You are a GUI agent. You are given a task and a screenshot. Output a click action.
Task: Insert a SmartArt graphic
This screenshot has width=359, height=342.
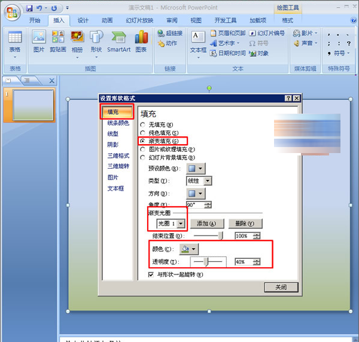coord(118,41)
